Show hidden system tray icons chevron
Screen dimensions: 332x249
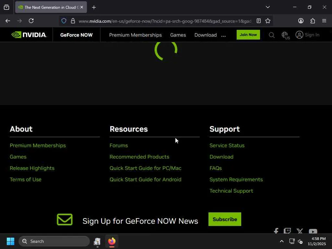pyautogui.click(x=282, y=241)
